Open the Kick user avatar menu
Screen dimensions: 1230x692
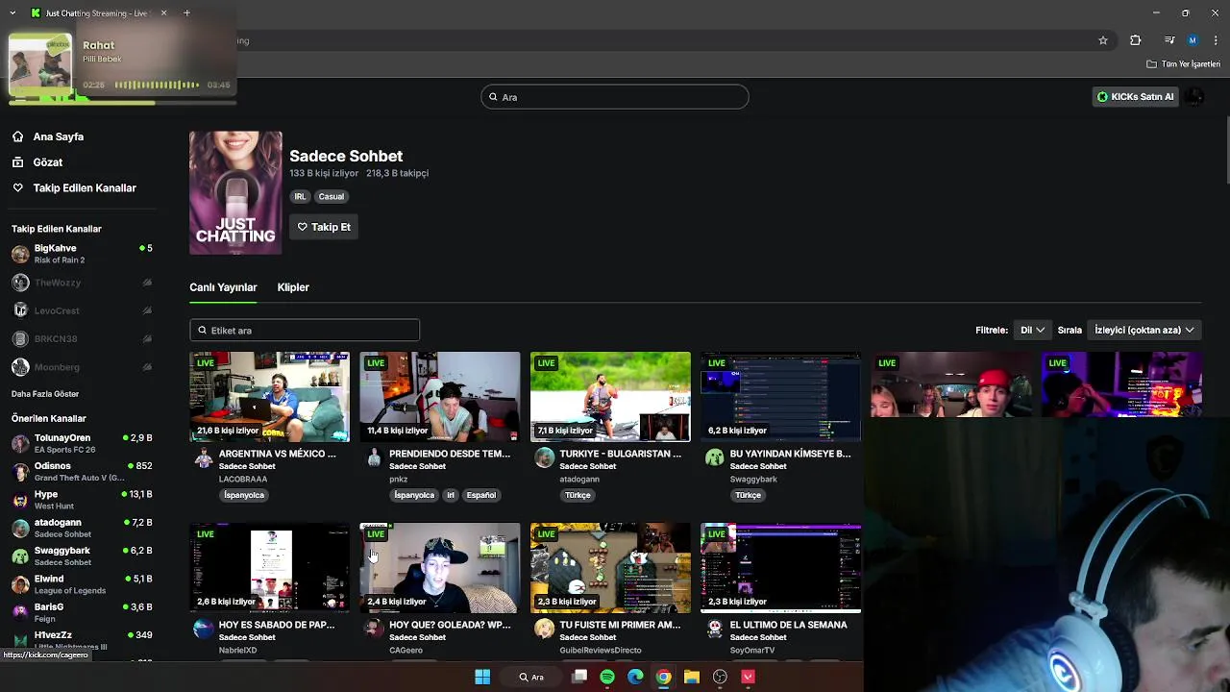pos(1193,96)
